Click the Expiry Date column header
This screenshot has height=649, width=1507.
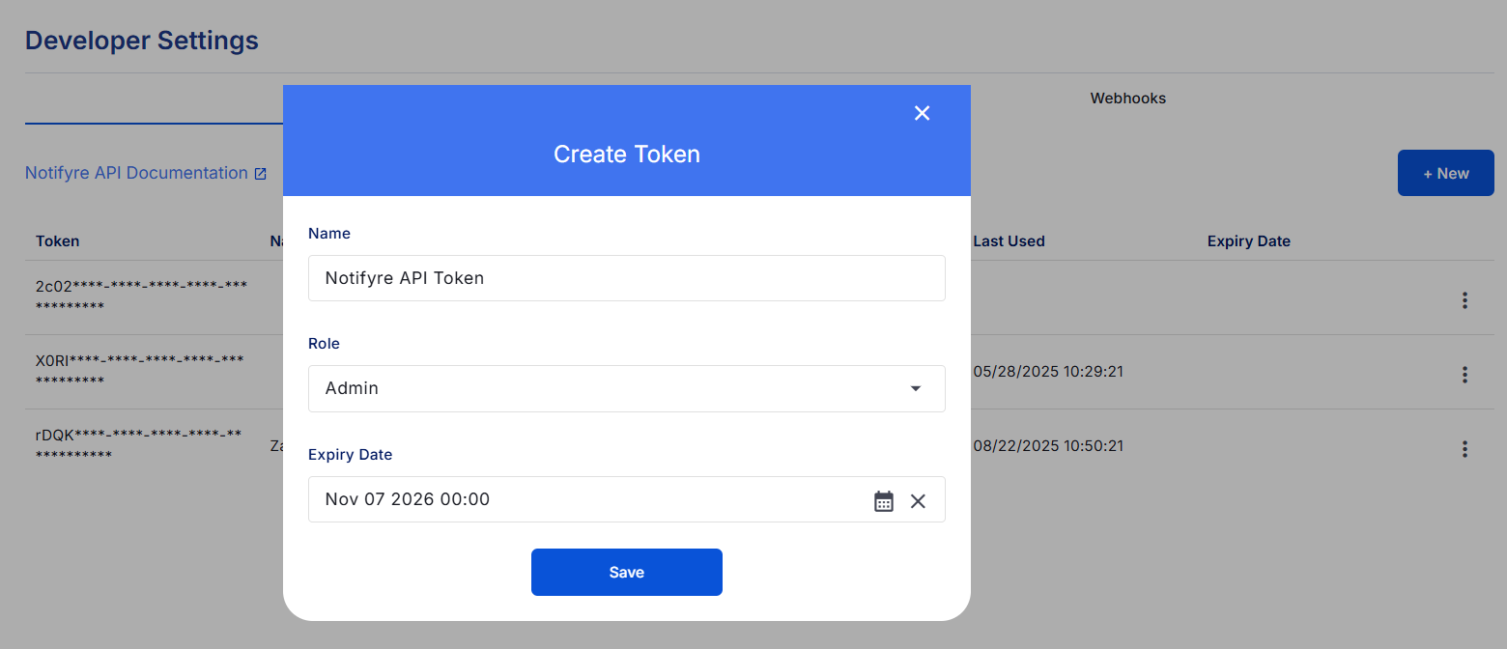point(1248,241)
